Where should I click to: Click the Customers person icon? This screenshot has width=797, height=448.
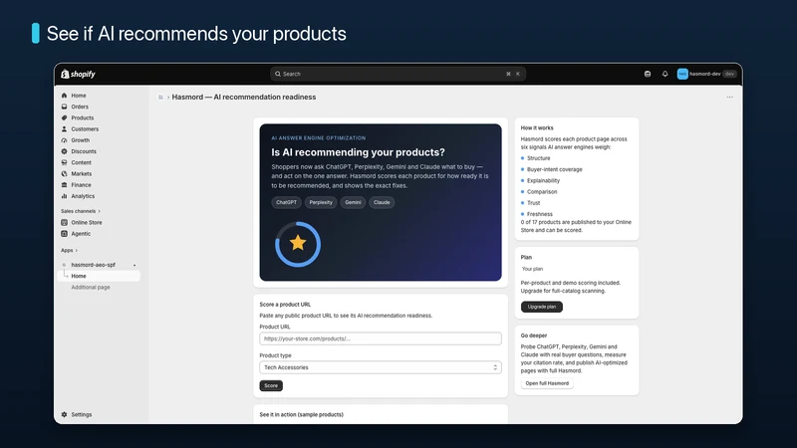pyautogui.click(x=64, y=129)
